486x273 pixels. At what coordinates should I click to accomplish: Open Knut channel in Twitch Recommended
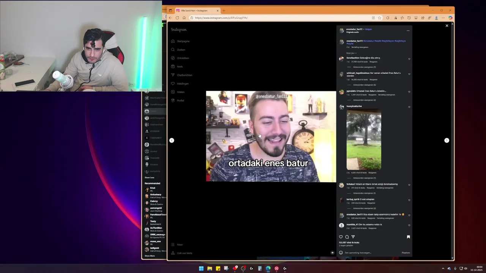coord(155,189)
